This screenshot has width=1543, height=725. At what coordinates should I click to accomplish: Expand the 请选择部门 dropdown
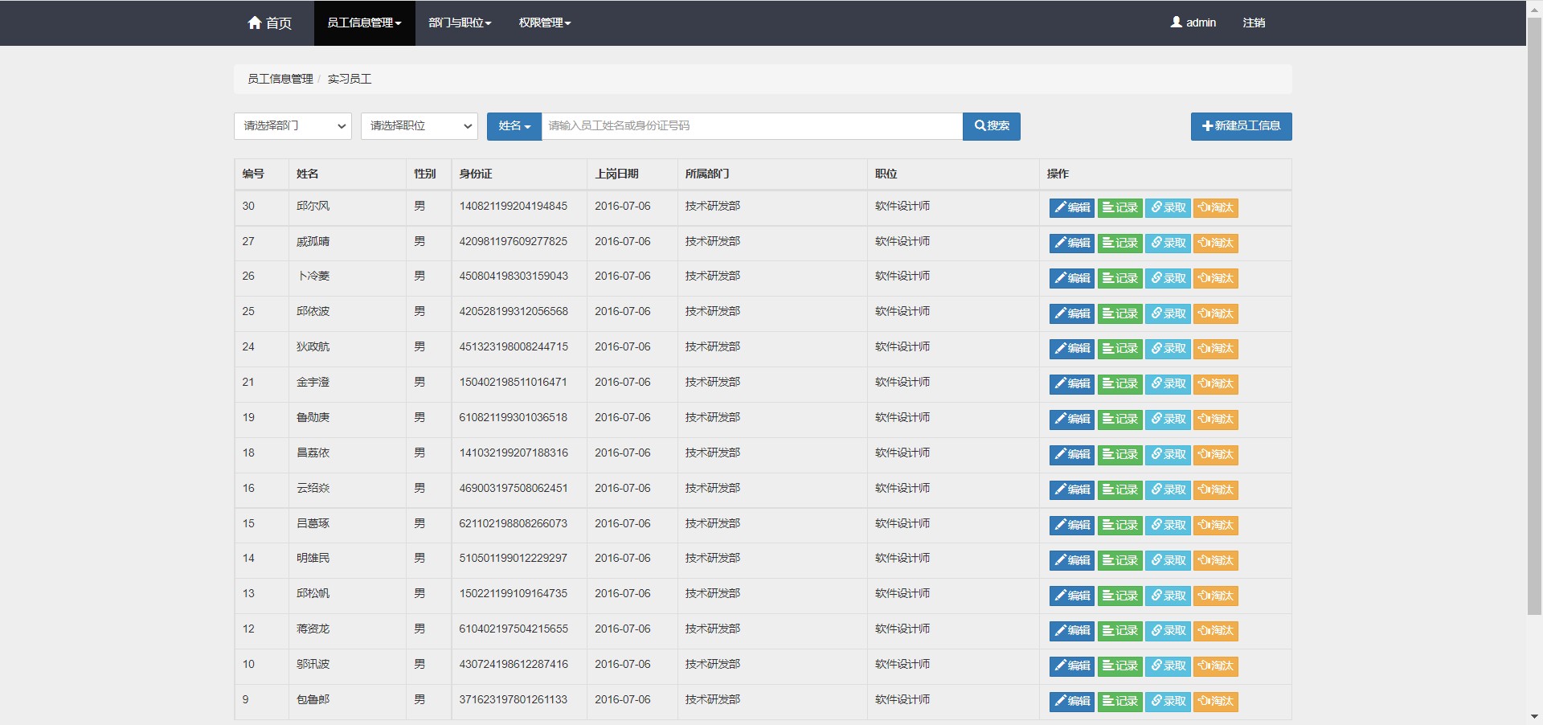pos(293,126)
